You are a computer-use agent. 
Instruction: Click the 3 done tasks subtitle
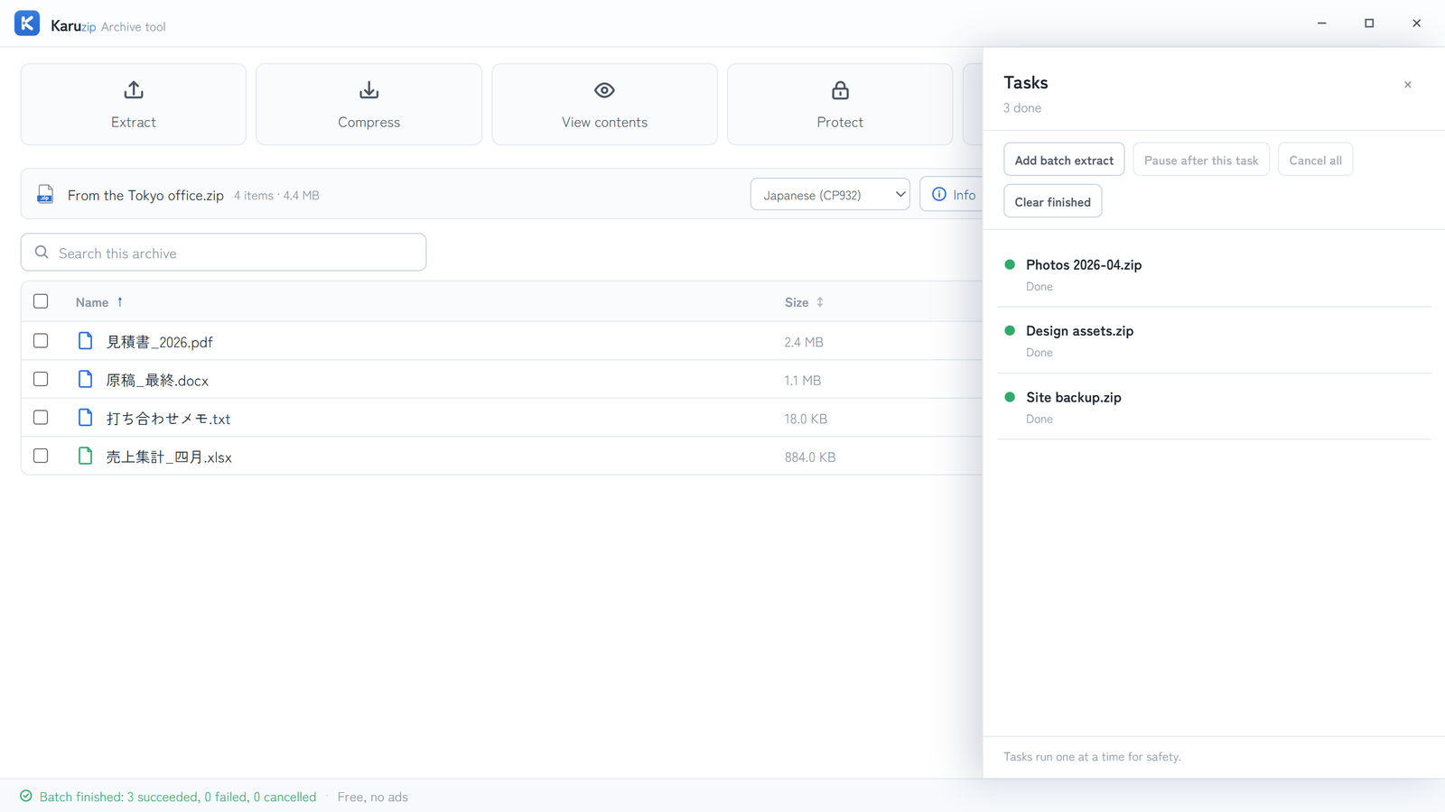click(x=1022, y=107)
